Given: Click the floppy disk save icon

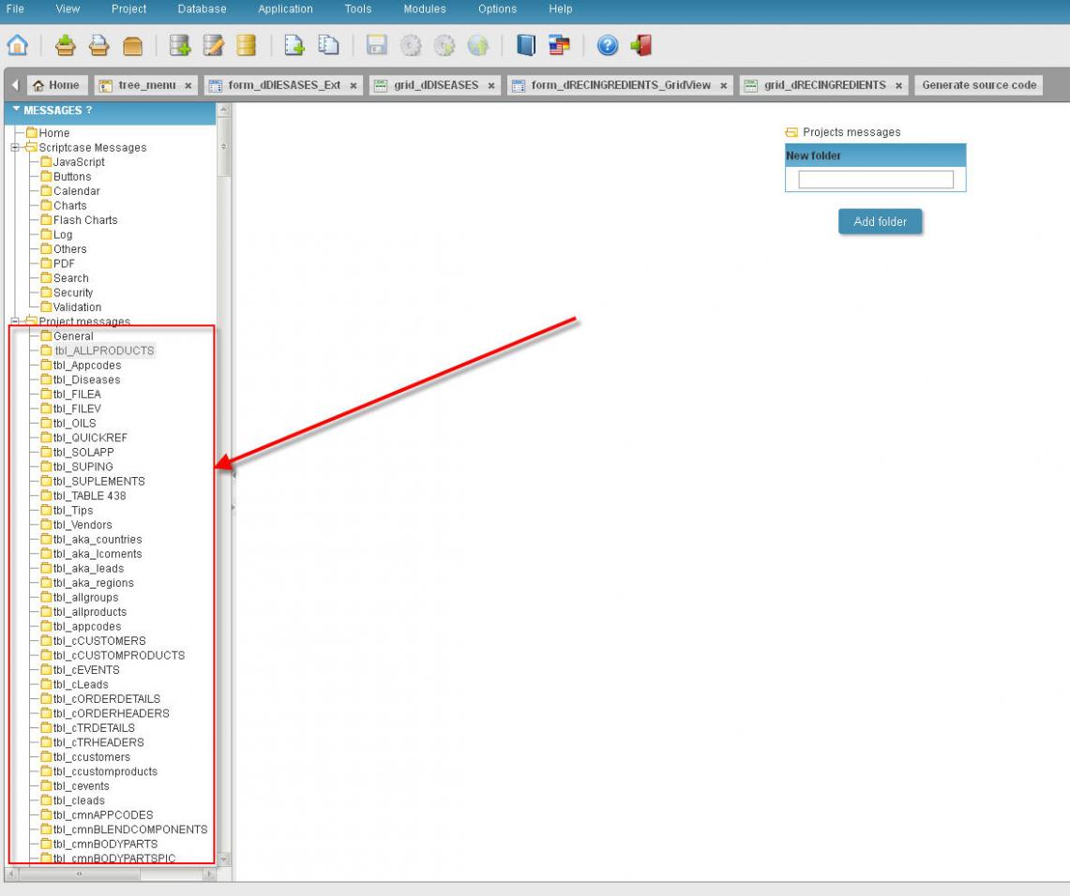Looking at the screenshot, I should (x=377, y=45).
